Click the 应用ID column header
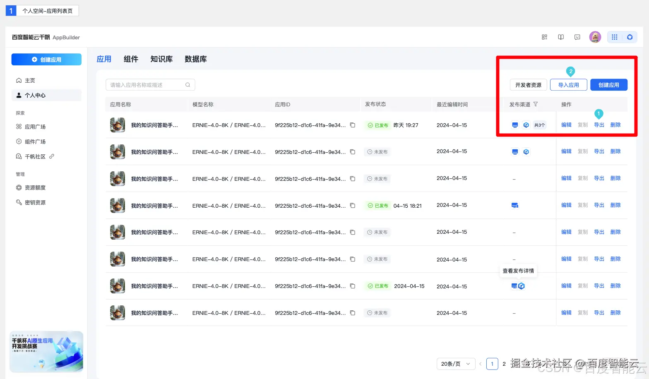 (x=283, y=104)
